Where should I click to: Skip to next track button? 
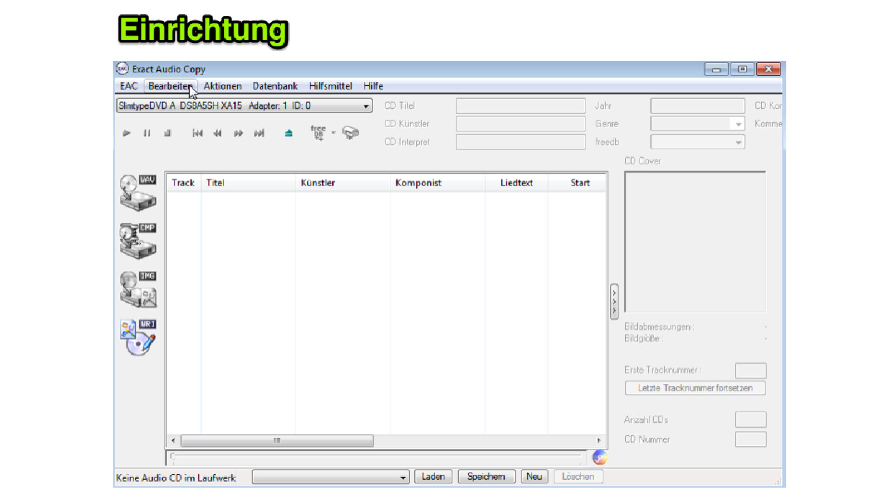[259, 133]
